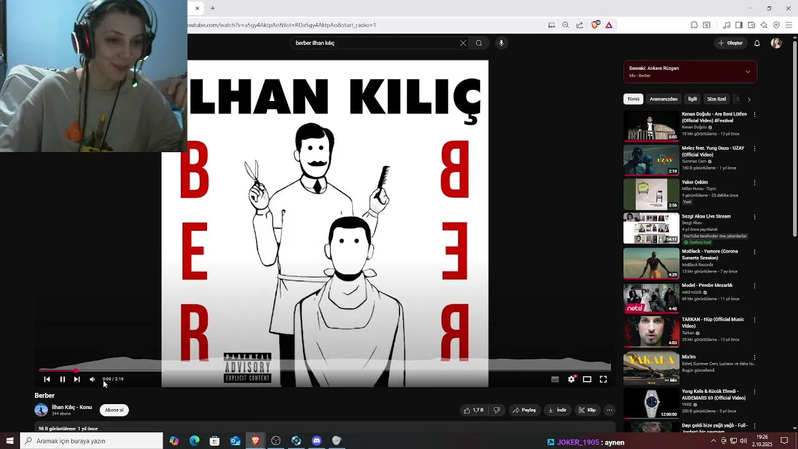Viewport: 798px width, 449px height.
Task: Switch to theater mode
Action: pyautogui.click(x=587, y=379)
